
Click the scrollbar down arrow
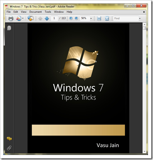click(144, 151)
